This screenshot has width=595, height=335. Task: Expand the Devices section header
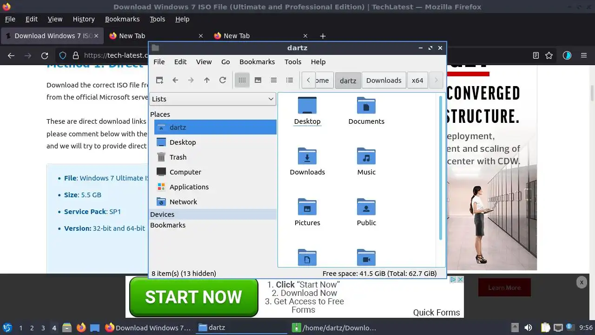point(213,214)
